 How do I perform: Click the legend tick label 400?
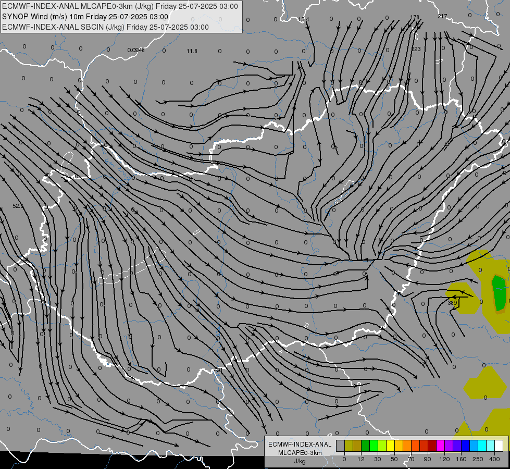(x=494, y=459)
